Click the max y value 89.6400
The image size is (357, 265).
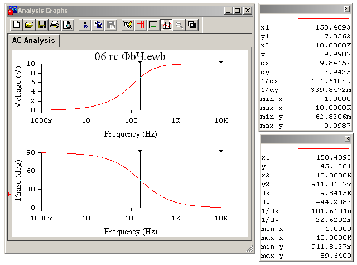click(x=336, y=256)
